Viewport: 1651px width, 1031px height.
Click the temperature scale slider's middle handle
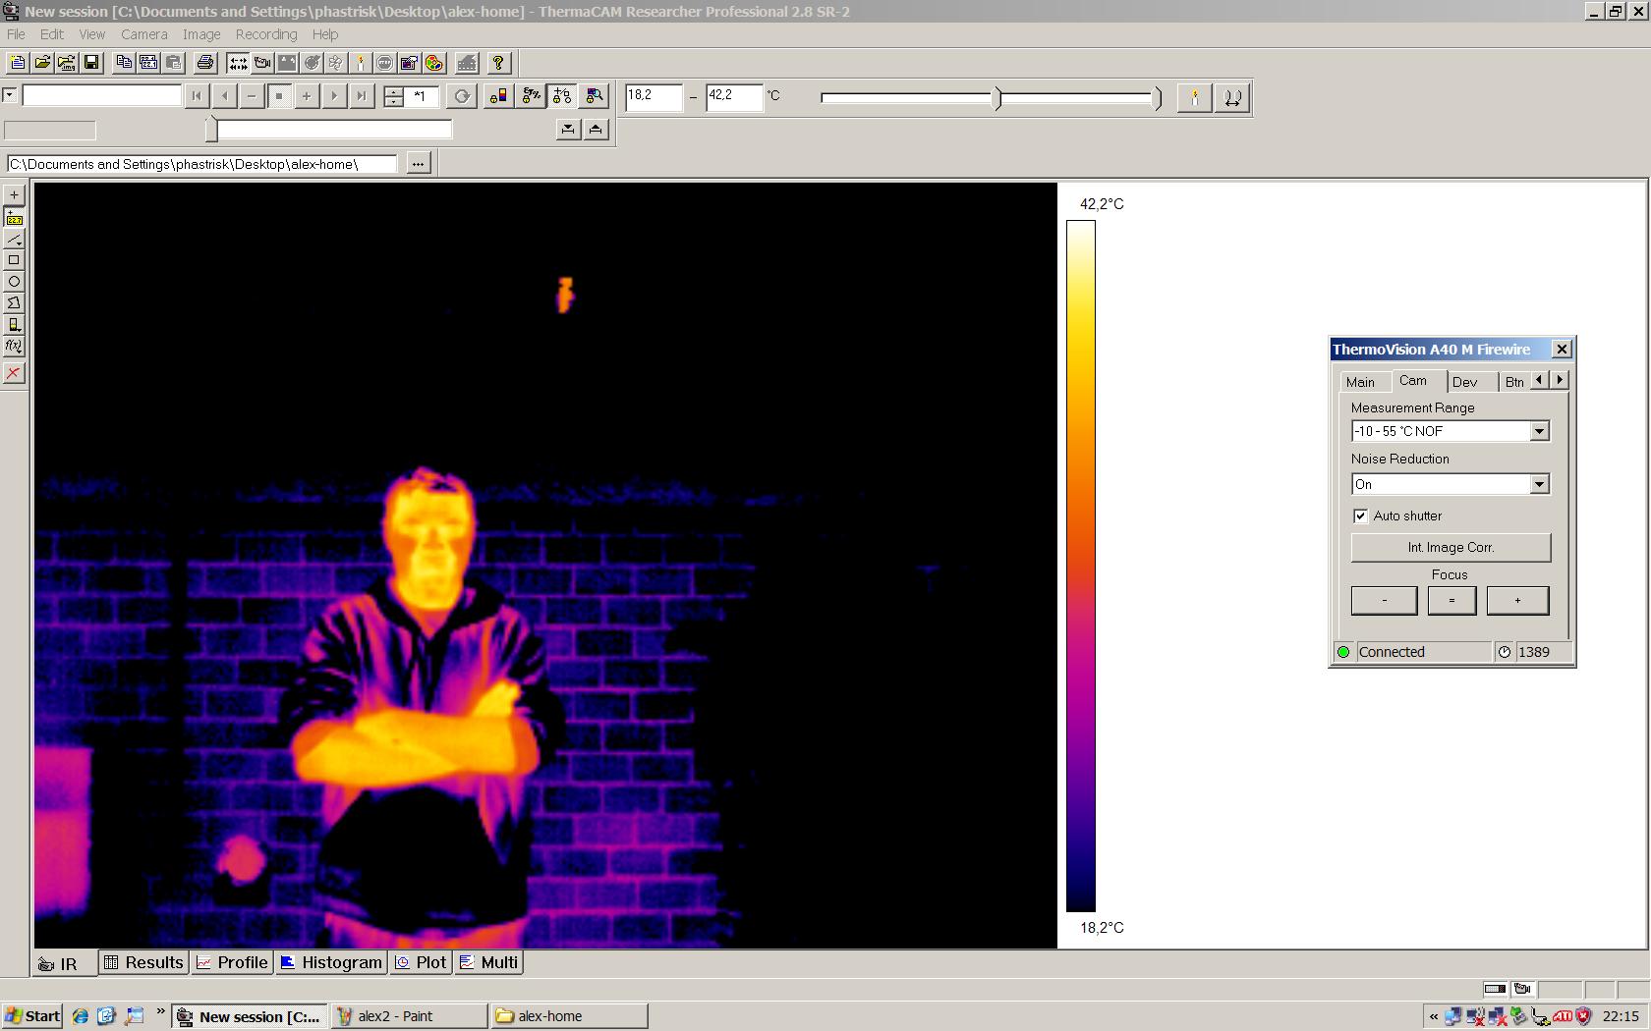pyautogui.click(x=997, y=97)
